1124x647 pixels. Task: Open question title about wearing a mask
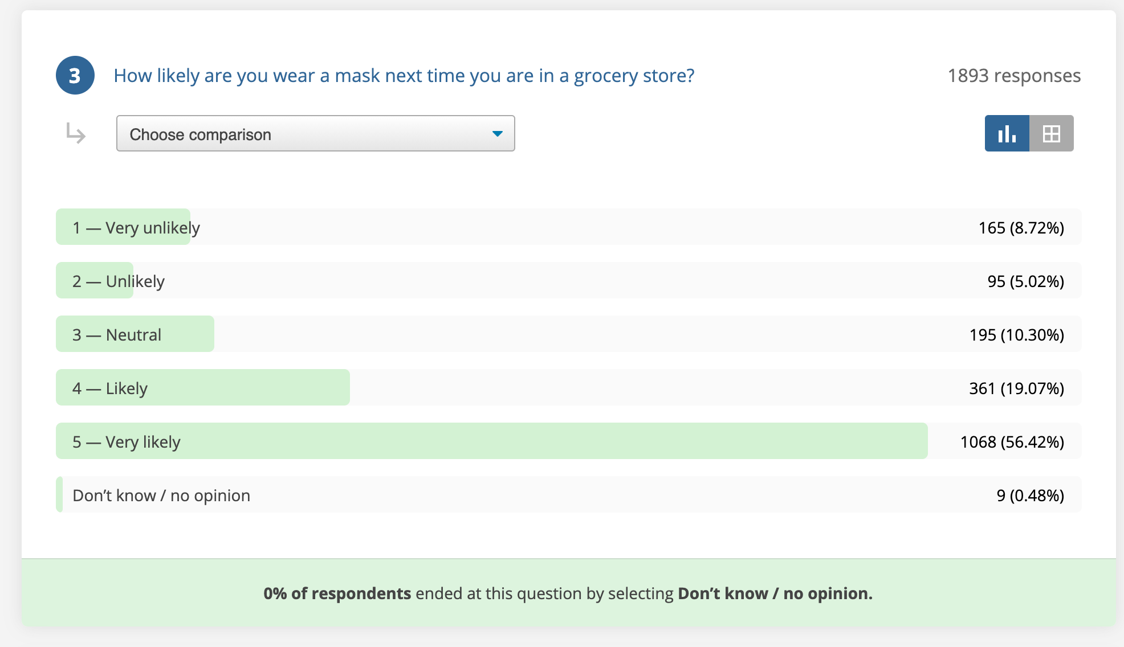[x=404, y=75]
